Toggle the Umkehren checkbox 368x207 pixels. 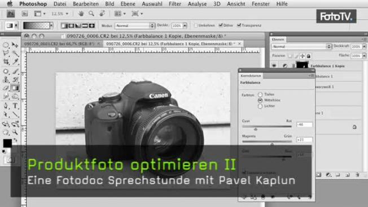tap(196, 25)
